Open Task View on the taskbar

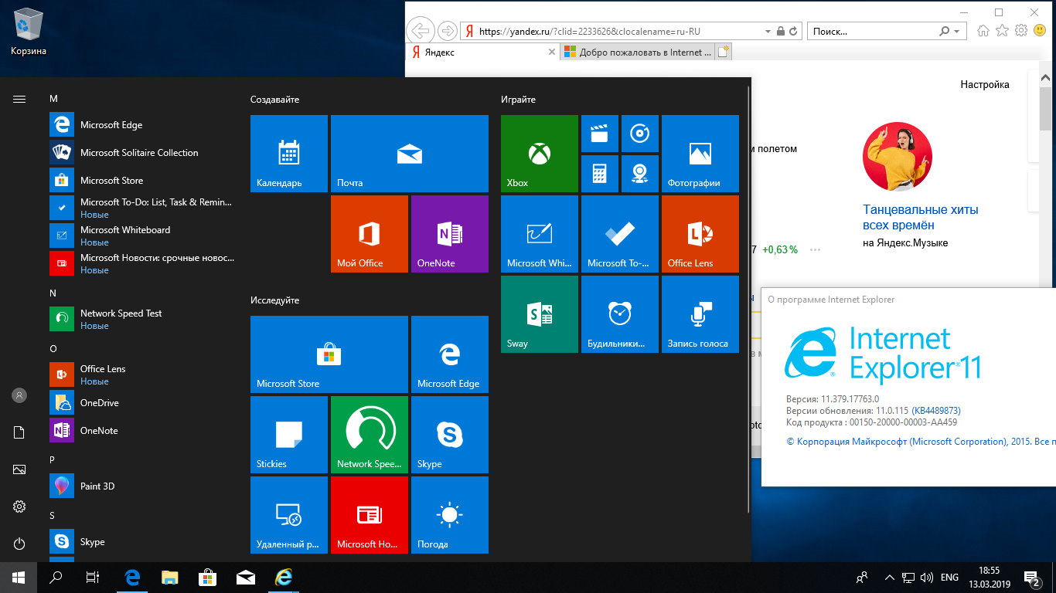tap(93, 578)
